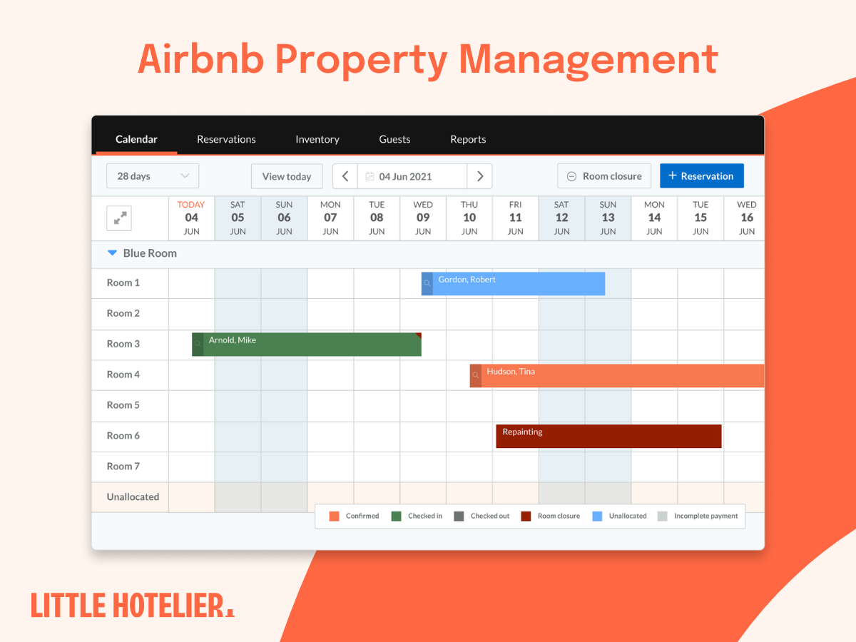Open the 28 days view dropdown
This screenshot has height=642, width=856.
(x=152, y=175)
